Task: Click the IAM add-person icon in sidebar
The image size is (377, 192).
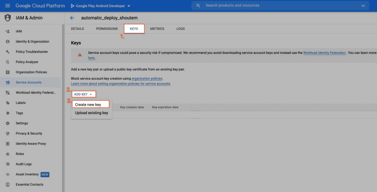Action: [8, 31]
